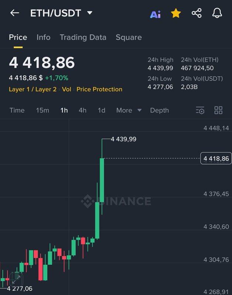Open the AI analysis icon

[156, 14]
